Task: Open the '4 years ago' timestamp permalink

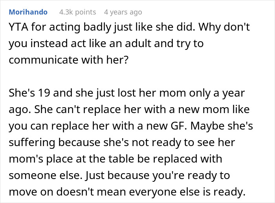Action: pyautogui.click(x=123, y=12)
